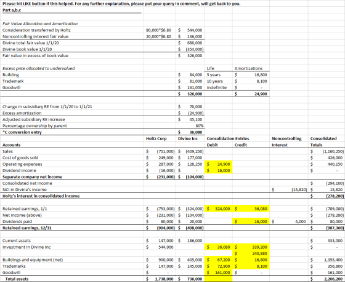Viewport: 345px width, 282px height.
Task: Select the Goodwill 161,000 allocation cell
Action: click(190, 88)
